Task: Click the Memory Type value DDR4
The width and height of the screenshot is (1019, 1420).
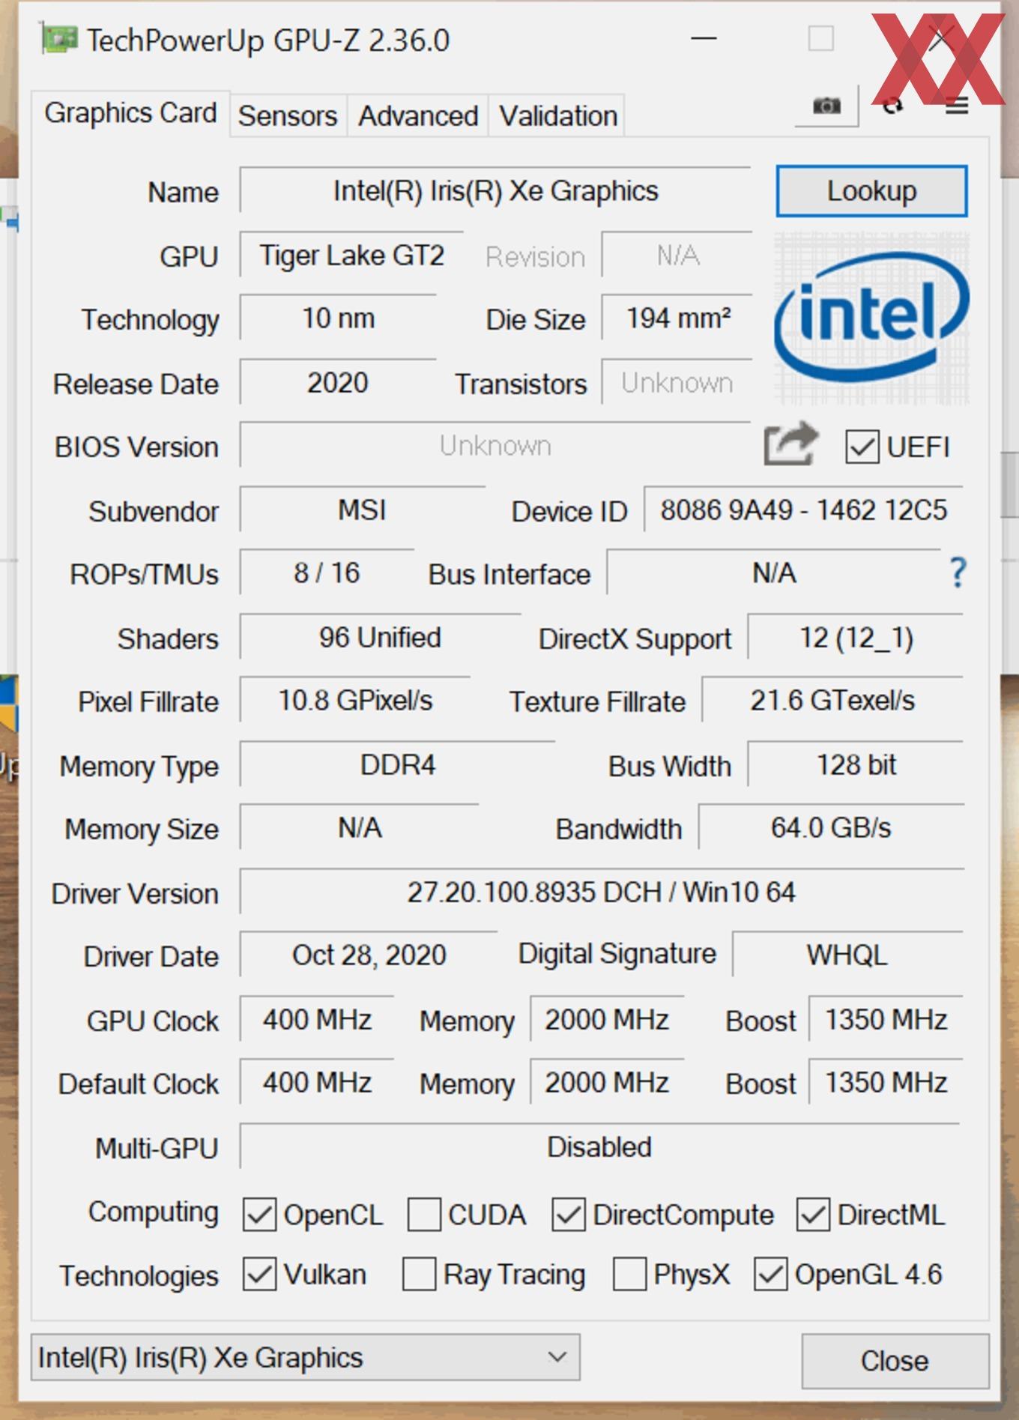Action: (397, 764)
